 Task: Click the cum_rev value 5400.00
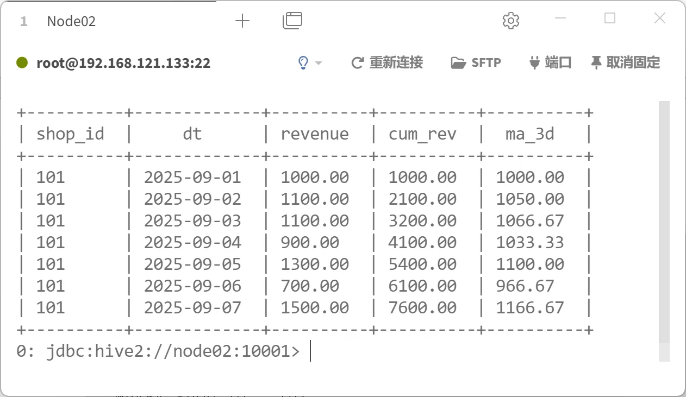click(422, 264)
